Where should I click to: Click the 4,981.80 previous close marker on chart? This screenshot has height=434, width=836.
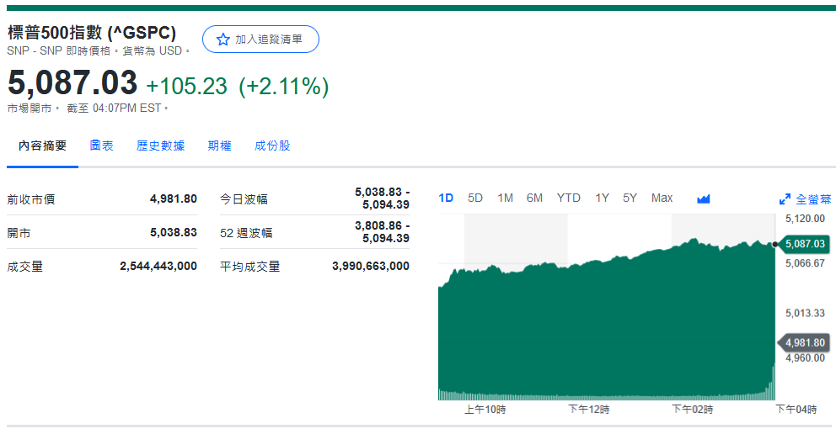coord(804,342)
